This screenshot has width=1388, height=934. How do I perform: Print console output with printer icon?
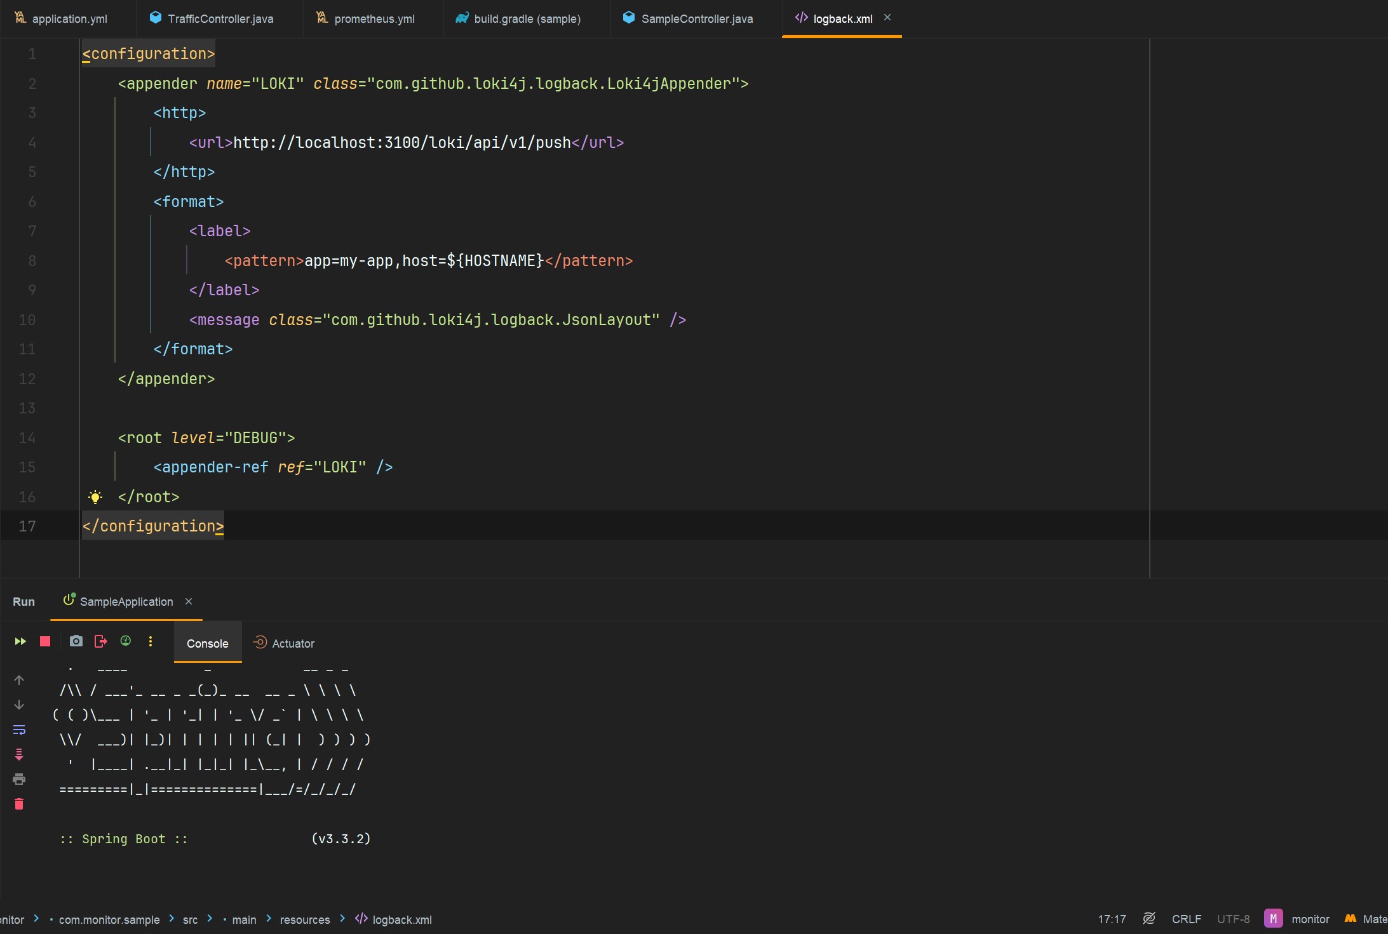pyautogui.click(x=19, y=779)
